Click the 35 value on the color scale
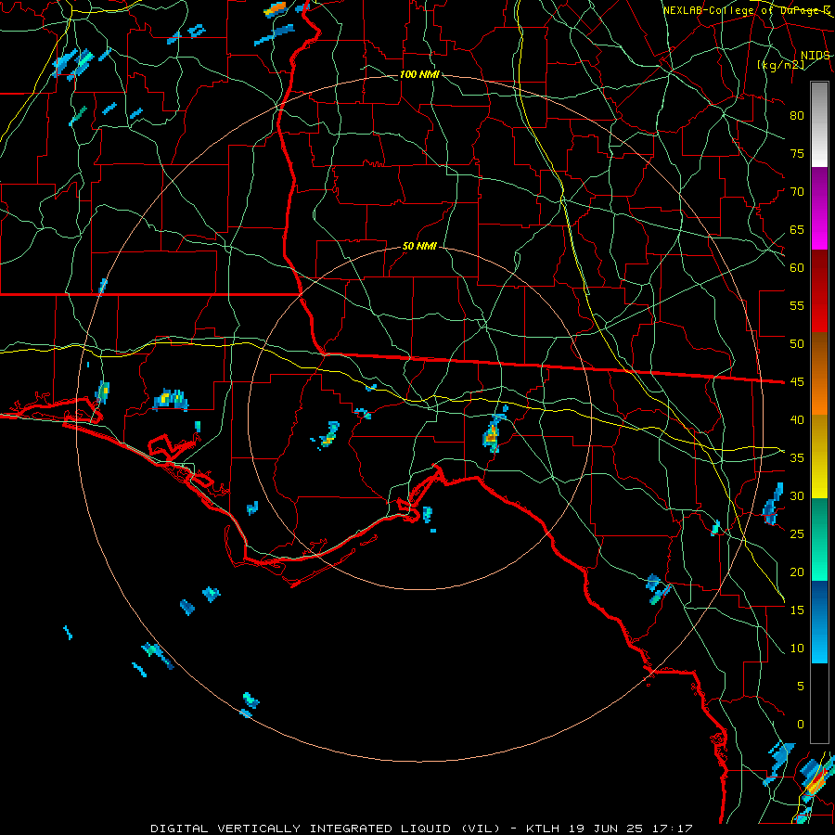 tap(797, 458)
